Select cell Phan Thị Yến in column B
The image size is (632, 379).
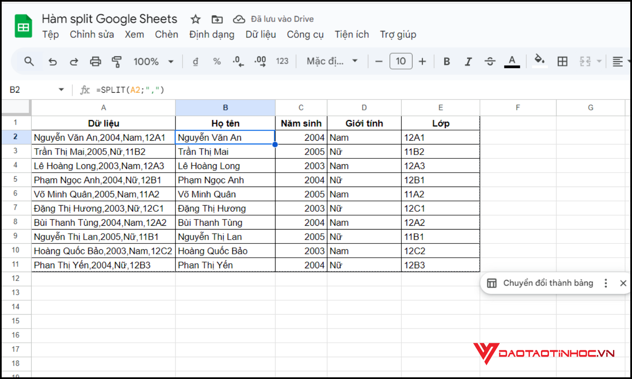(225, 265)
